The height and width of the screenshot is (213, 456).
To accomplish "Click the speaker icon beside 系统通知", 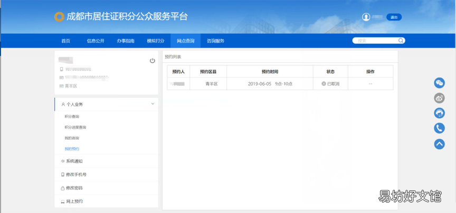I will tap(62, 161).
